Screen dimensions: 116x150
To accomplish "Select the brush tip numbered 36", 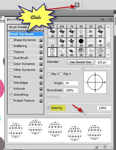I will click(x=52, y=33).
